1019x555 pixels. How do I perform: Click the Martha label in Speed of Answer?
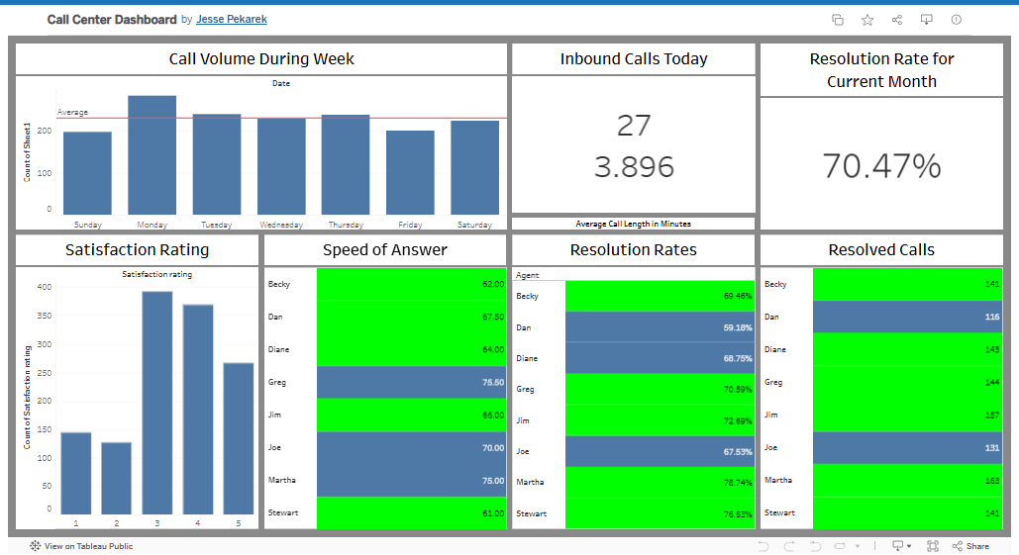[281, 481]
